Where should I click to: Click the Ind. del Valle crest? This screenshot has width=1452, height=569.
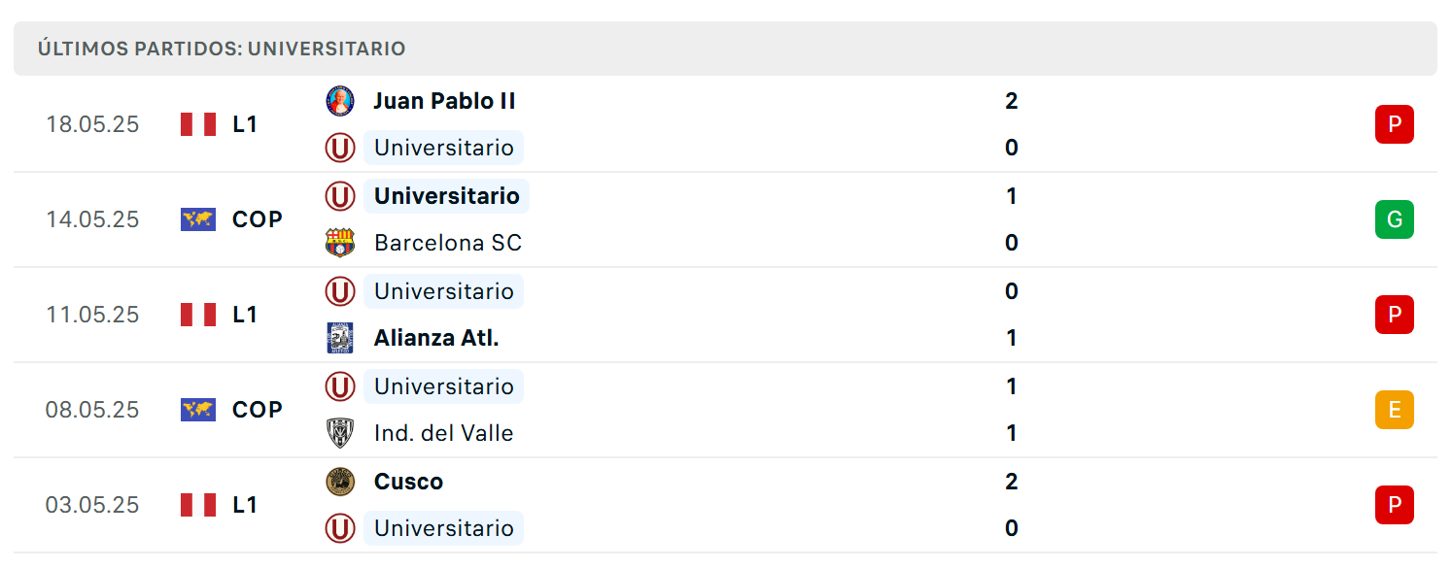tap(340, 433)
